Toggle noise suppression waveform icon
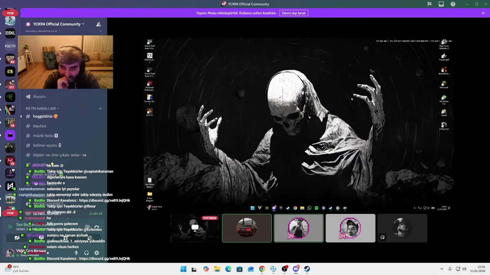 tap(87, 226)
